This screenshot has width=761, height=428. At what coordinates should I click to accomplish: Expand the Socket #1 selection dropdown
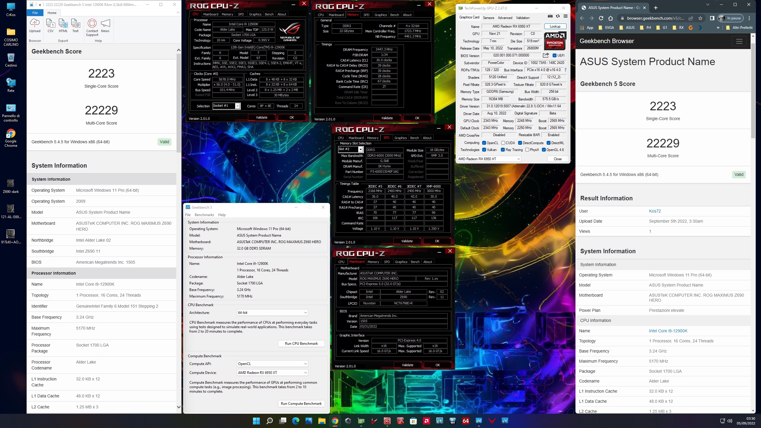(x=238, y=106)
